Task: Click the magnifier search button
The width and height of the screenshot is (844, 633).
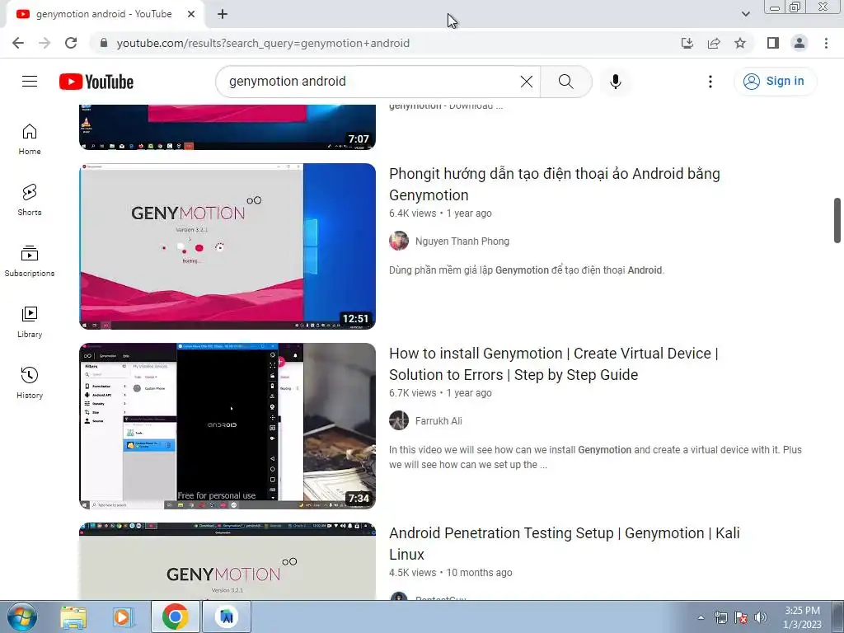Action: click(x=565, y=82)
